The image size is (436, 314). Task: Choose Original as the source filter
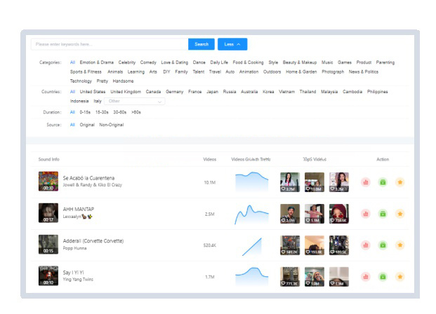[x=87, y=125]
